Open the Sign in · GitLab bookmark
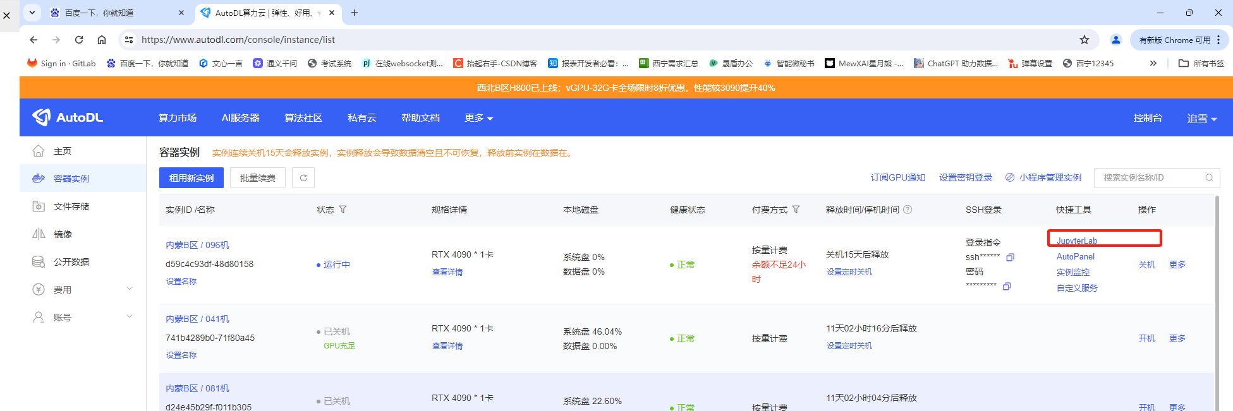 [x=61, y=63]
